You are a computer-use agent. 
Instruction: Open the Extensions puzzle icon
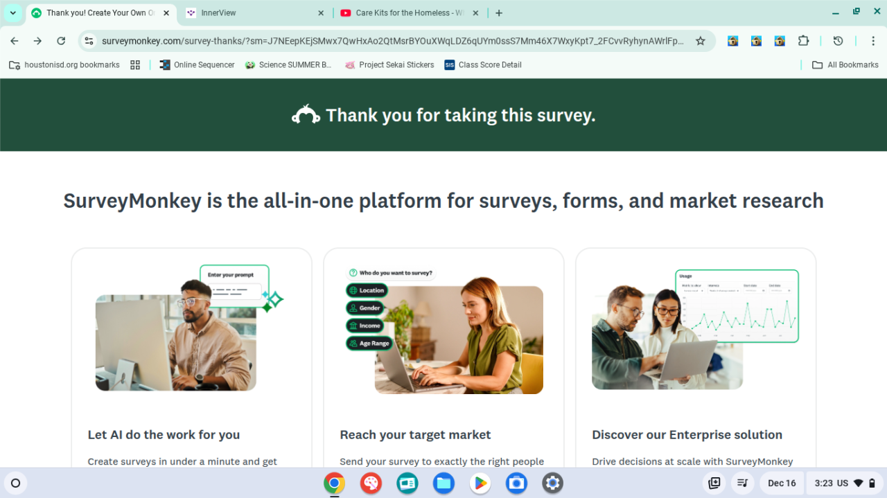(x=803, y=41)
